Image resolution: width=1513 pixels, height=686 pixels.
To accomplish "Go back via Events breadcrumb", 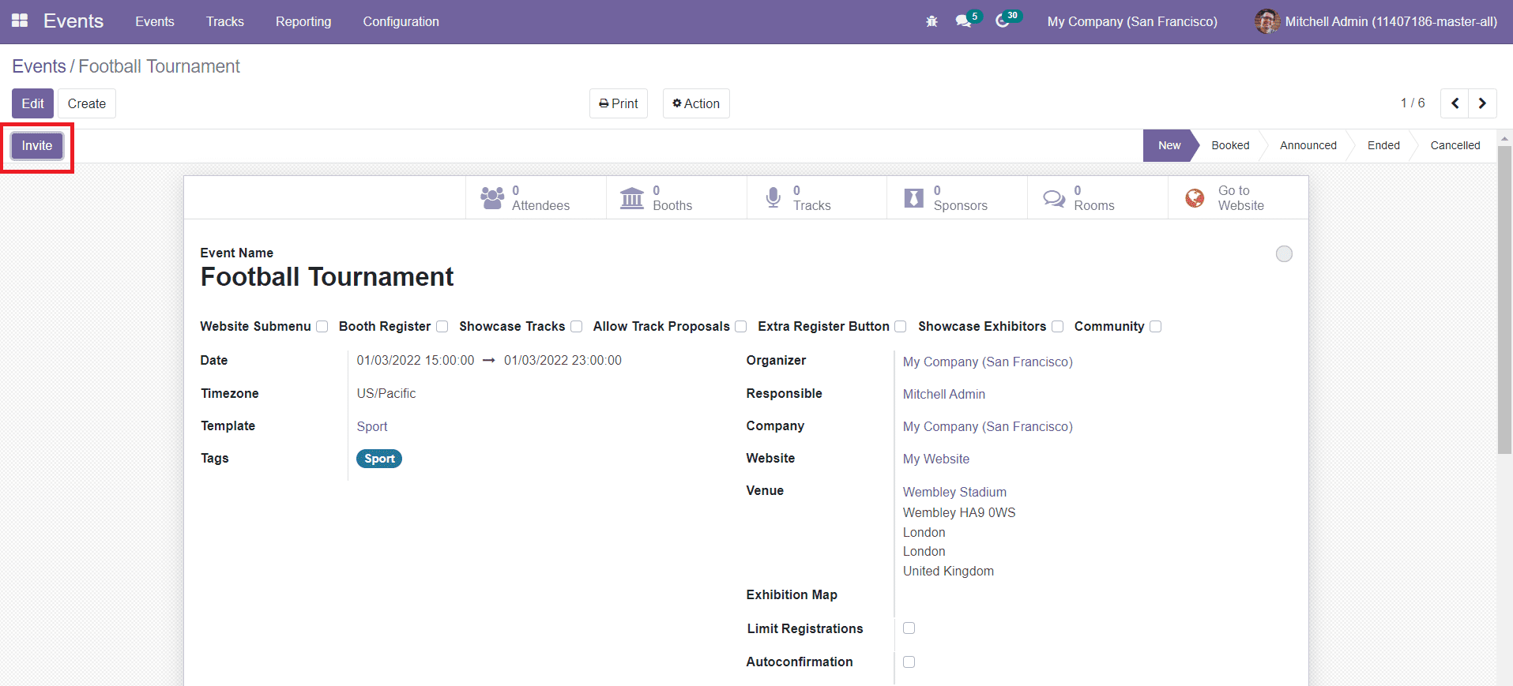I will click(39, 66).
